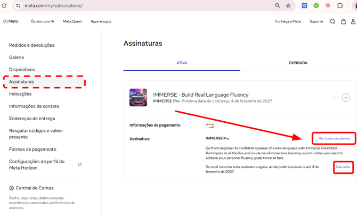
Task: Click Ver todos os planos link
Action: tap(334, 138)
